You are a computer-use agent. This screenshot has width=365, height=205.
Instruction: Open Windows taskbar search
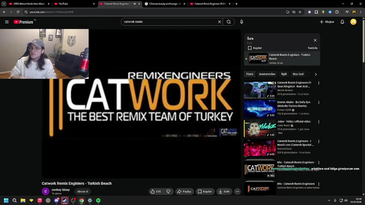pyautogui.click(x=15, y=200)
